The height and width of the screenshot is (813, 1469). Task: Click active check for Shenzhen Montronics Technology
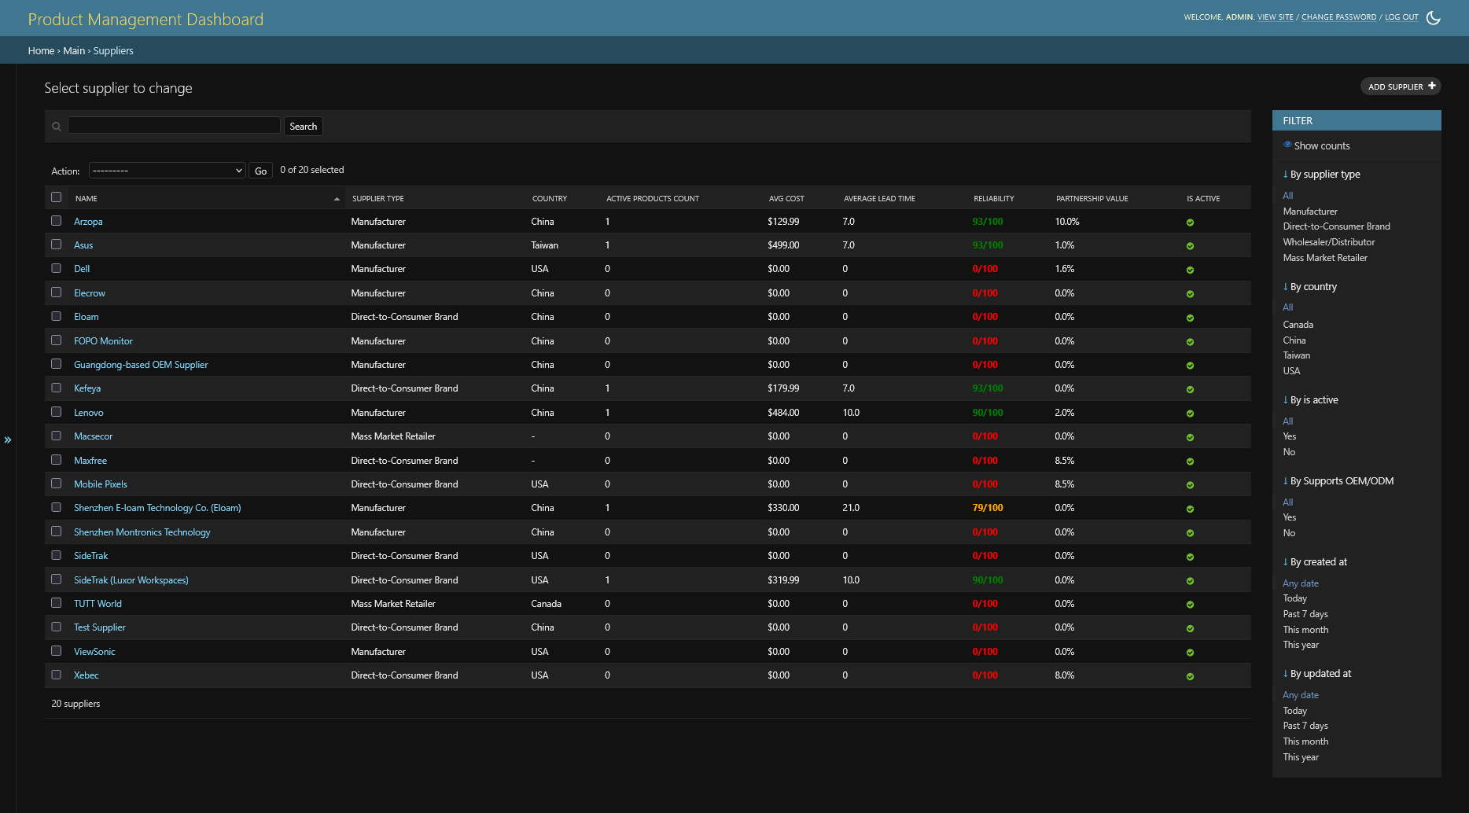tap(1190, 533)
